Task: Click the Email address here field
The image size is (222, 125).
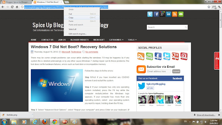Action: 159,71
